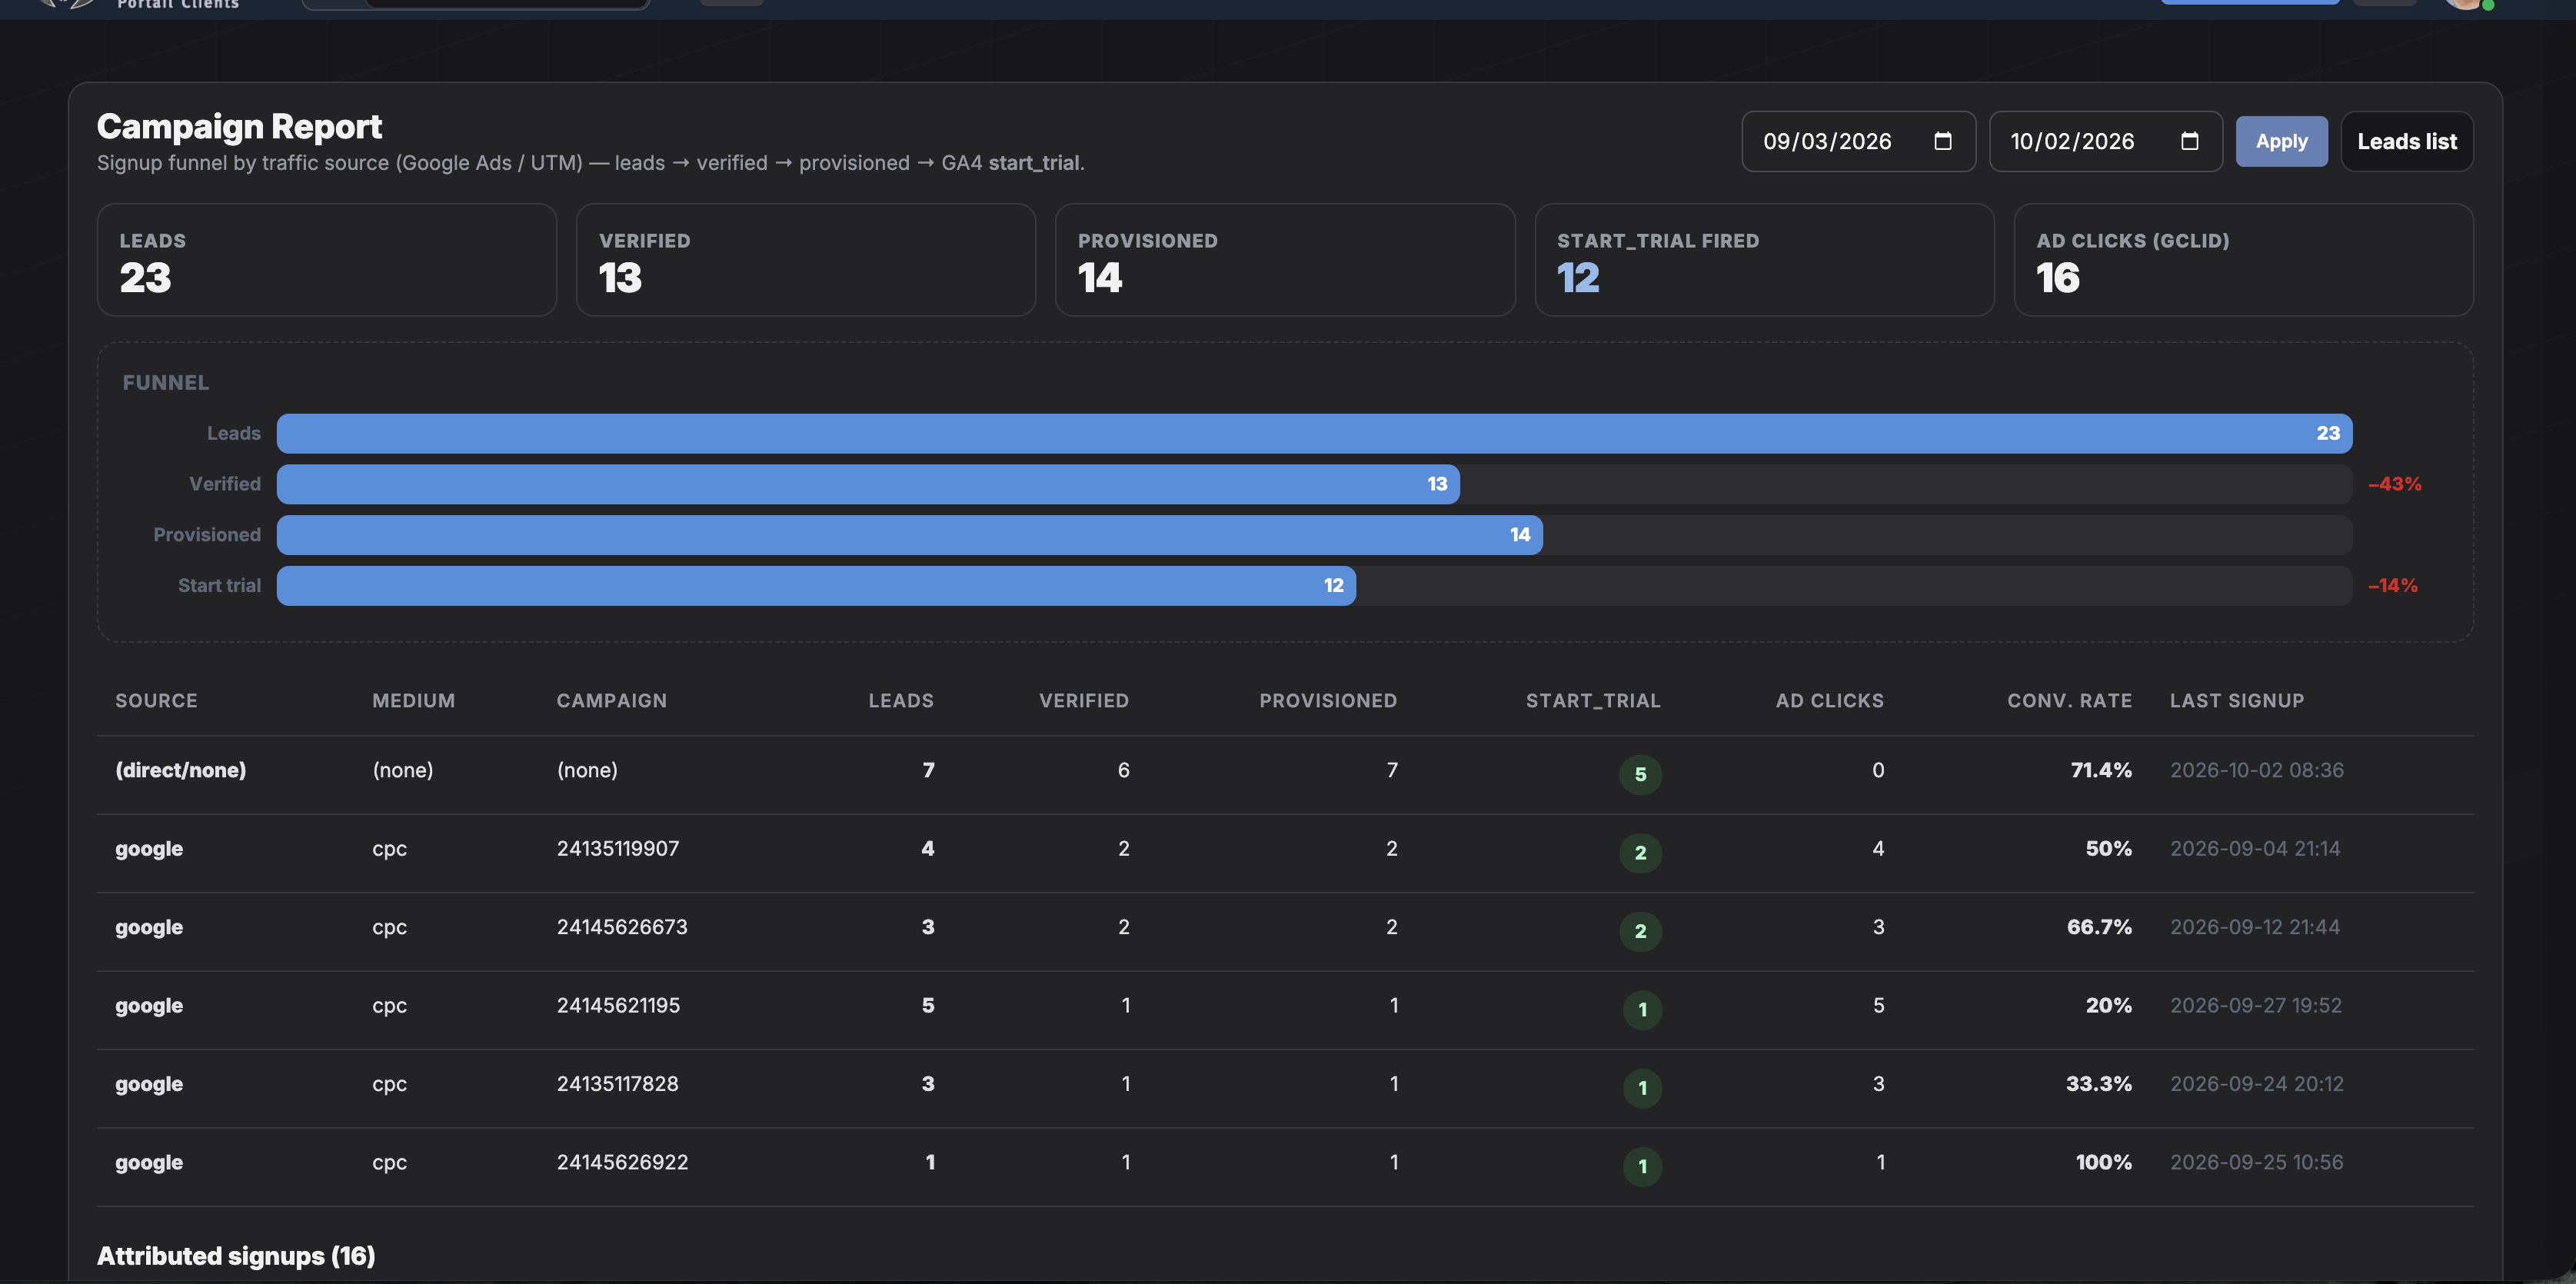Select the Ad Clicks (GCLID) stat card
Image resolution: width=2576 pixels, height=1284 pixels.
pyautogui.click(x=2243, y=260)
